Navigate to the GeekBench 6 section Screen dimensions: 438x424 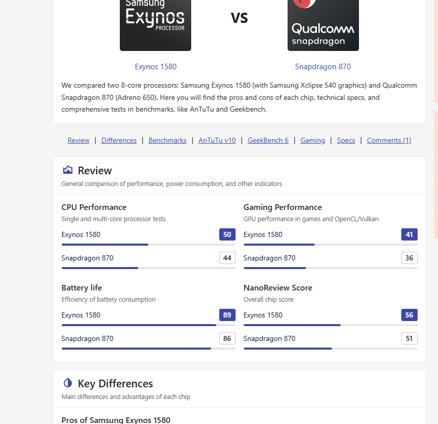(x=268, y=140)
